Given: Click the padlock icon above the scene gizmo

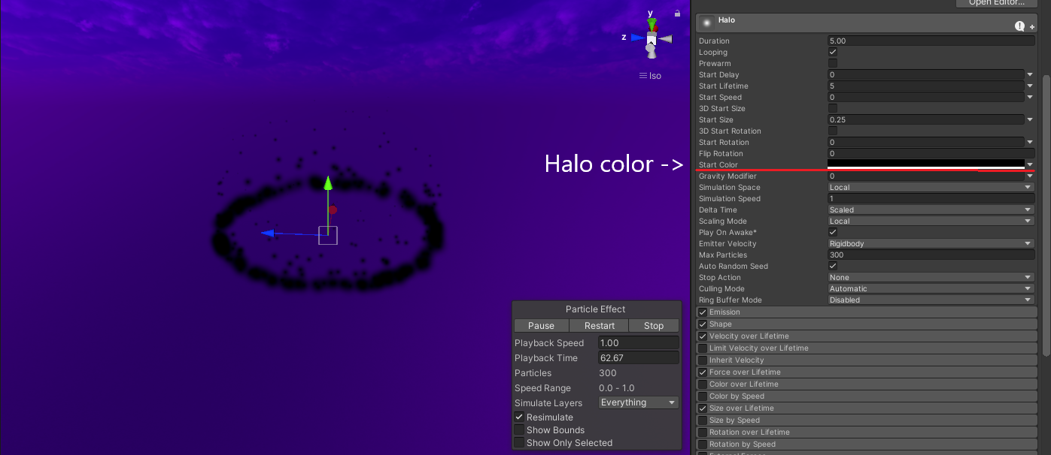Looking at the screenshot, I should pos(676,13).
